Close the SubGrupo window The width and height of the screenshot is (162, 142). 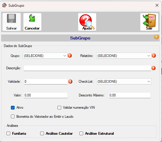pos(157,5)
